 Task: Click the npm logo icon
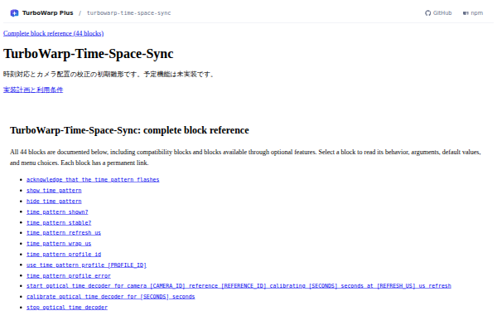pyautogui.click(x=466, y=13)
